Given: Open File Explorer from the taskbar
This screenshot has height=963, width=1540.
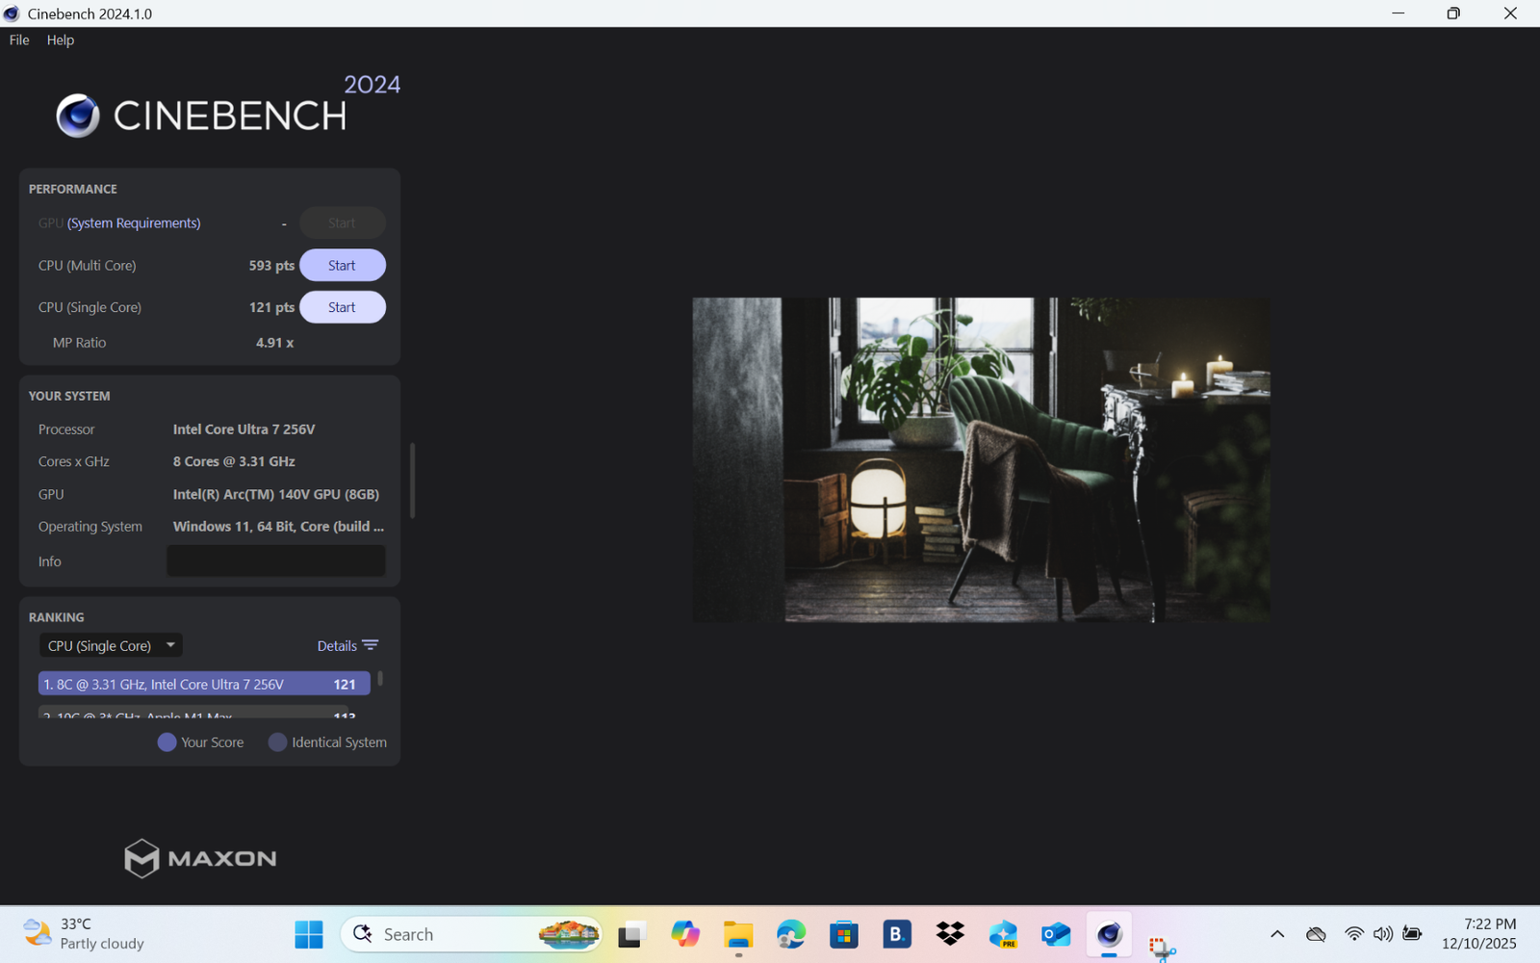Looking at the screenshot, I should (738, 934).
